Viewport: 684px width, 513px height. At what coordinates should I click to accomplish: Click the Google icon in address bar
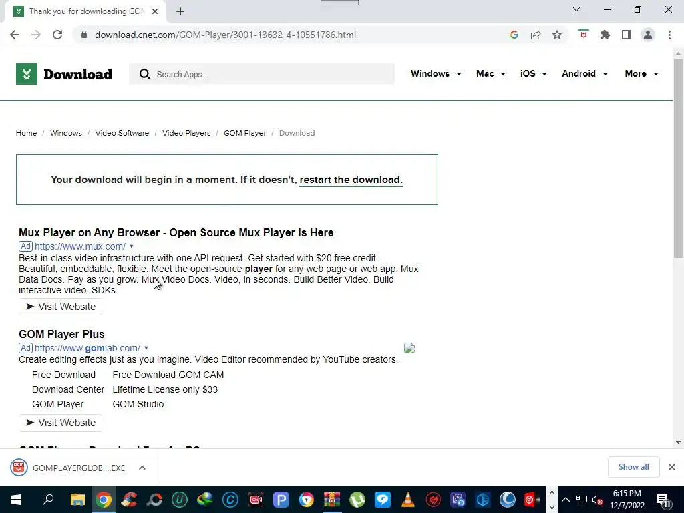(x=514, y=35)
